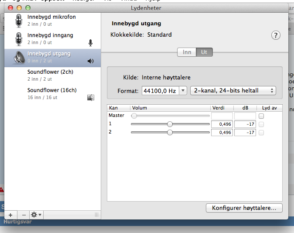Viewport: 294px width, 233px height.
Task: Toggle mute checkbox for channel 1
Action: (x=261, y=124)
